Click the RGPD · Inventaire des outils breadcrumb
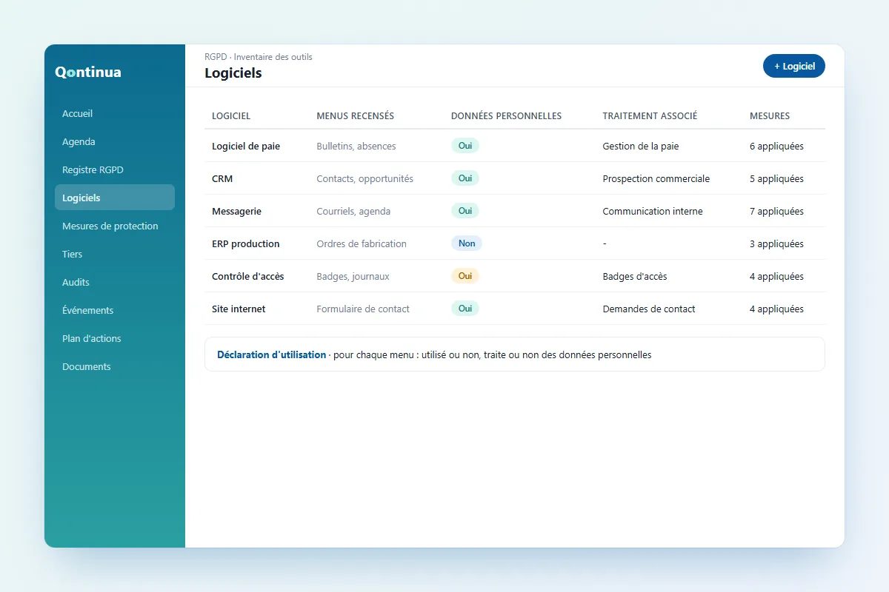Image resolution: width=889 pixels, height=592 pixels. pos(259,57)
